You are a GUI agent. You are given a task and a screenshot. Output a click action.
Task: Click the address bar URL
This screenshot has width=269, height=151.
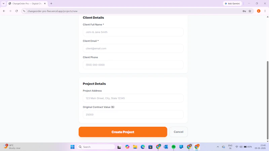pos(52,11)
